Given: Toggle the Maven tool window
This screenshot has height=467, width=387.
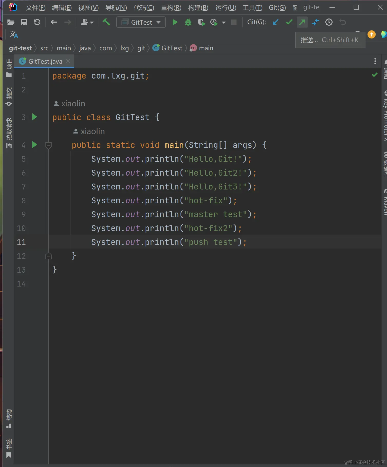Looking at the screenshot, I should [x=385, y=202].
